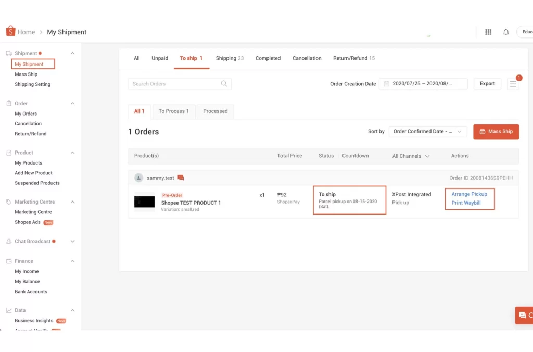Screen dimensions: 533x352
Task: Go to Home breadcrumb
Action: point(26,32)
